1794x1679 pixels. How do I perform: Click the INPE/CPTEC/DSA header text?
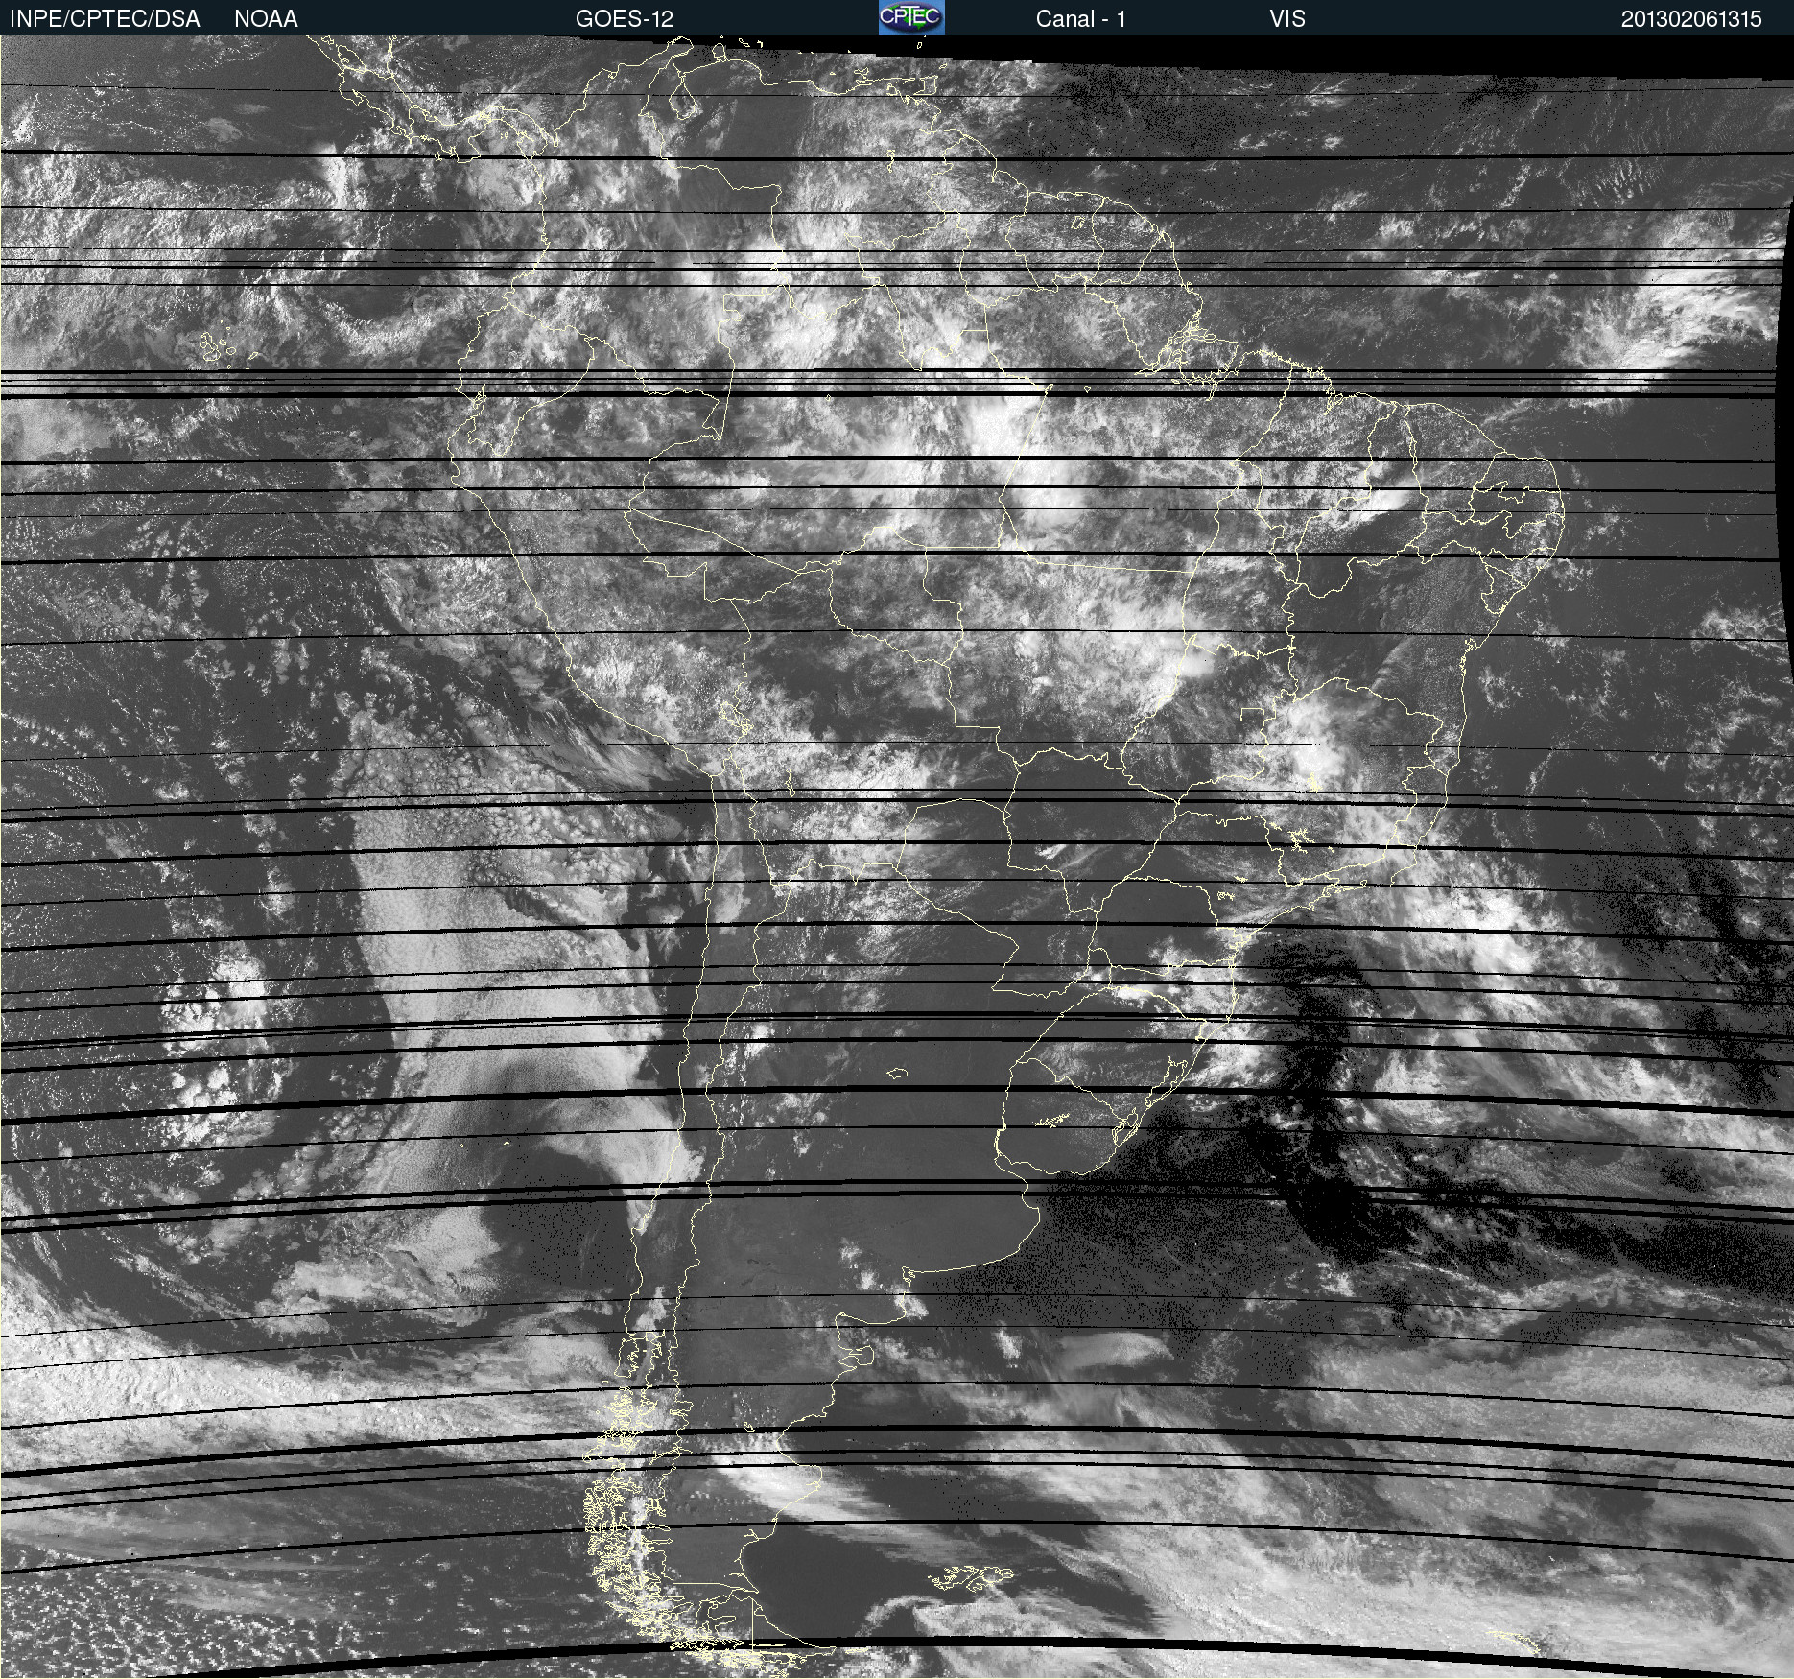click(105, 19)
